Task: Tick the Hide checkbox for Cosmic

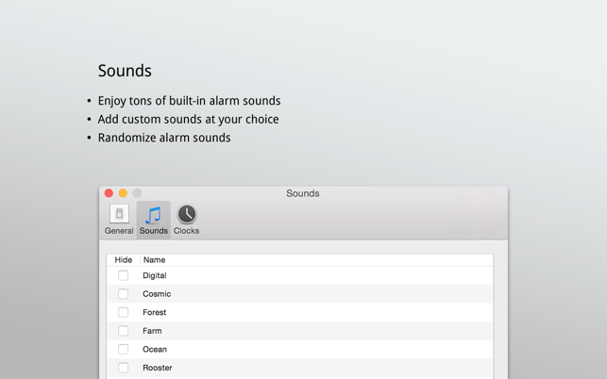Action: tap(123, 294)
